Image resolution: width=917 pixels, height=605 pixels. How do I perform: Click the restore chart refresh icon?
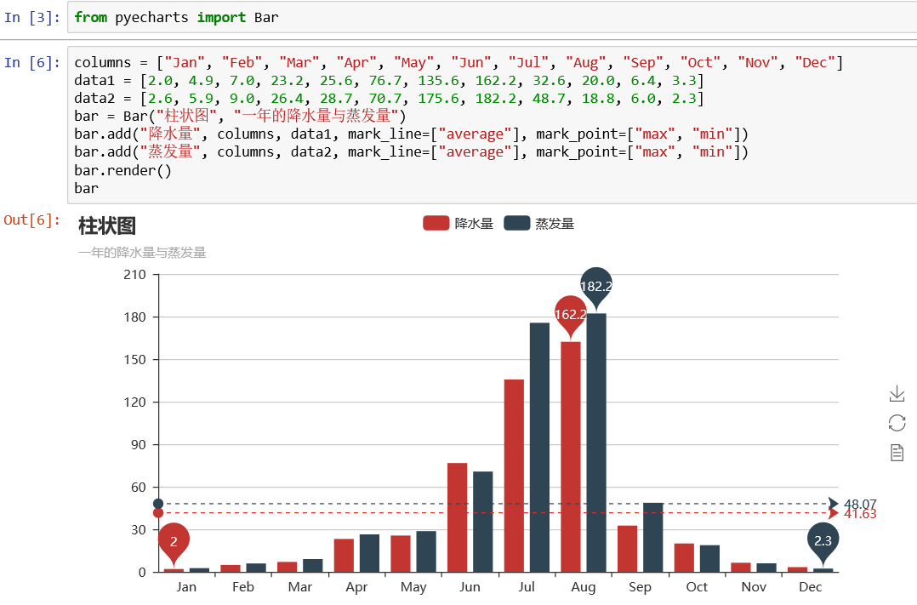click(897, 423)
